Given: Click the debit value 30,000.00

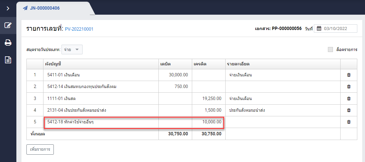Looking at the screenshot, I should point(178,75).
